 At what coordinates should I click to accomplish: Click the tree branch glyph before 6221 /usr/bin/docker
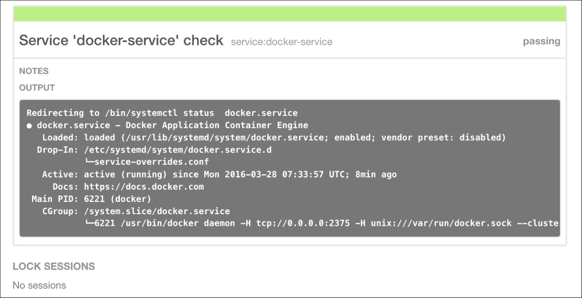[x=89, y=223]
